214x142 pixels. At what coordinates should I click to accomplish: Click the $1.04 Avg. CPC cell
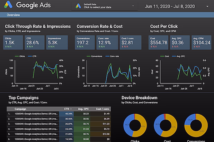tap(82, 129)
